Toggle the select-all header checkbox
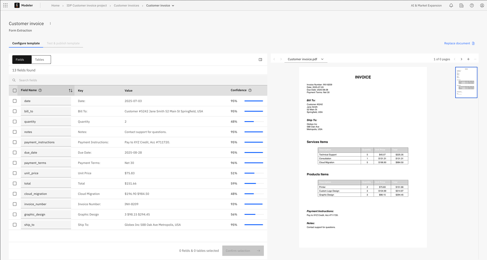Image resolution: width=487 pixels, height=260 pixels. [15, 91]
